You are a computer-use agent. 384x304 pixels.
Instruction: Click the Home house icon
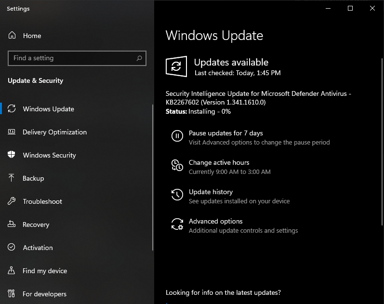point(12,35)
